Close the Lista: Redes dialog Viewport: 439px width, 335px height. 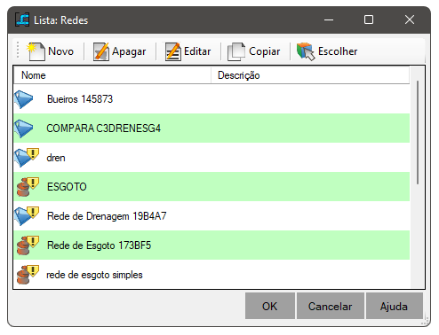point(410,19)
